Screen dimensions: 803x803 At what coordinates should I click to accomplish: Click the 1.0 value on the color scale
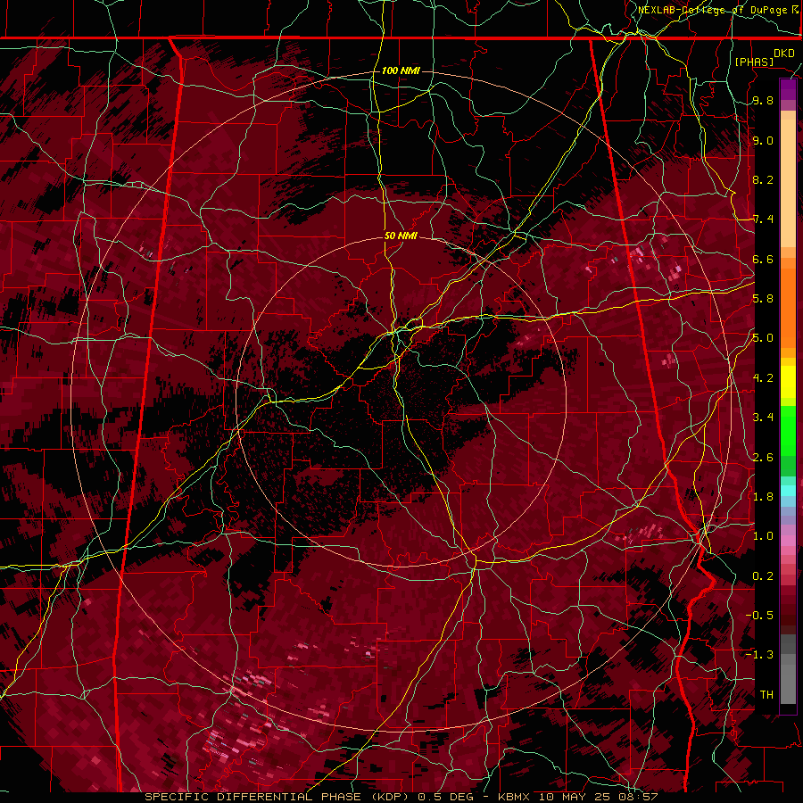pos(763,536)
